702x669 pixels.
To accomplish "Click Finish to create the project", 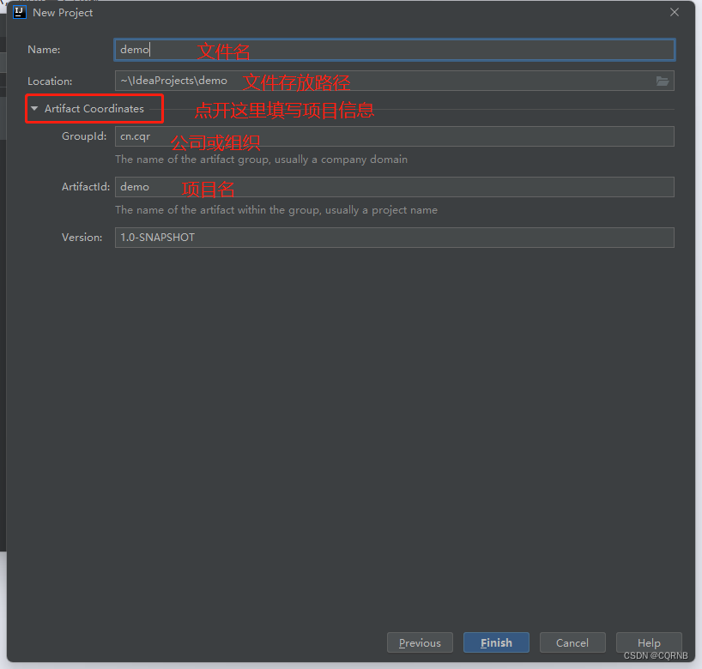I will coord(496,642).
